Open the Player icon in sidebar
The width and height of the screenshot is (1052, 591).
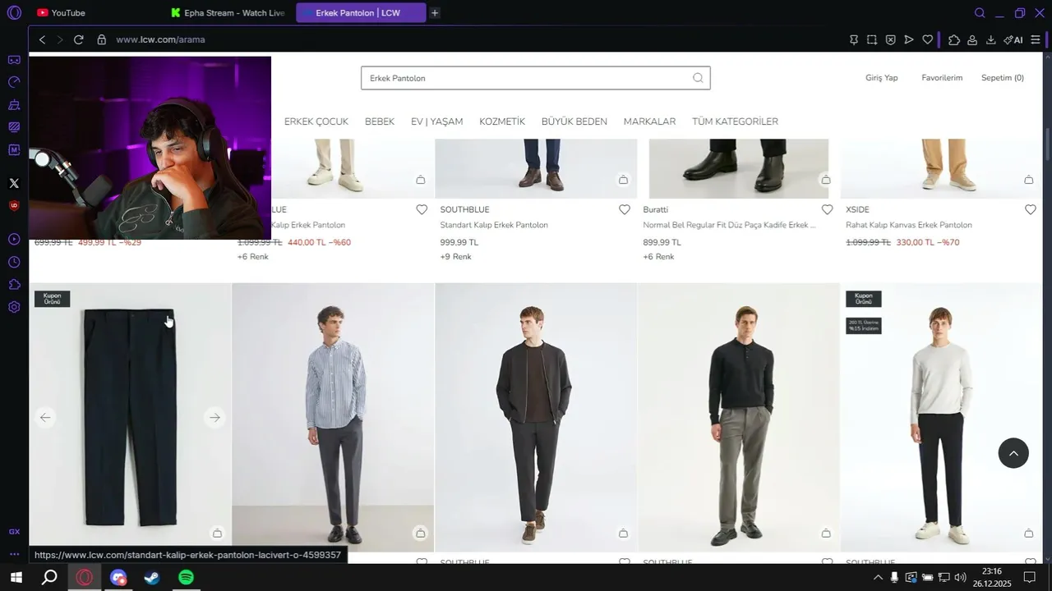click(14, 240)
